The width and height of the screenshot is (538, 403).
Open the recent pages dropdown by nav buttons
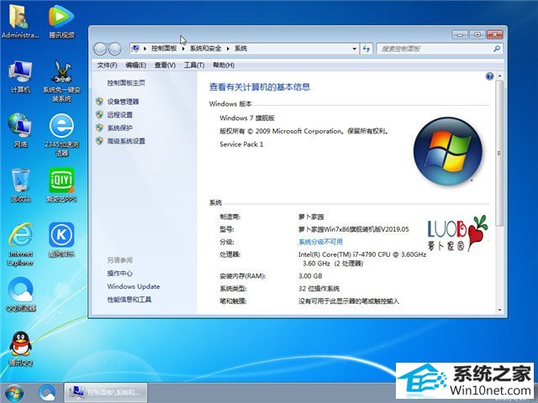pyautogui.click(x=125, y=50)
